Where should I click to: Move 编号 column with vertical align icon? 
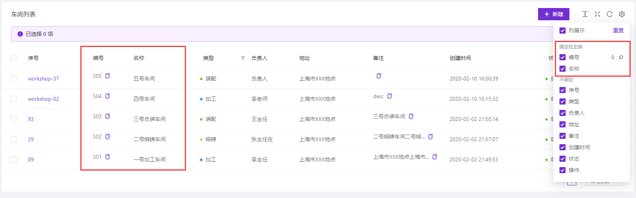tap(613, 57)
